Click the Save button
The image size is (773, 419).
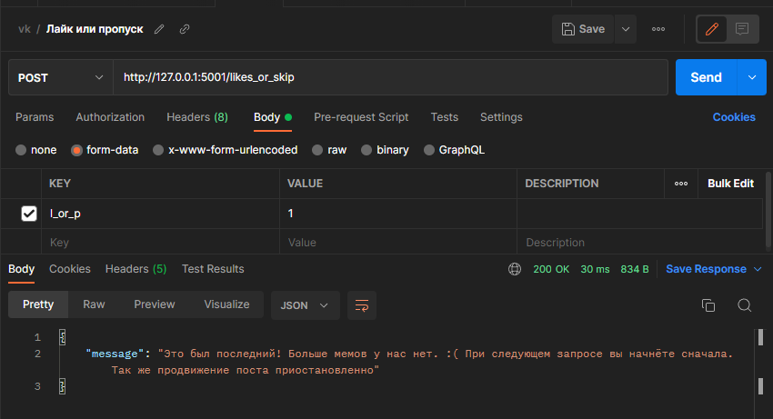[583, 29]
